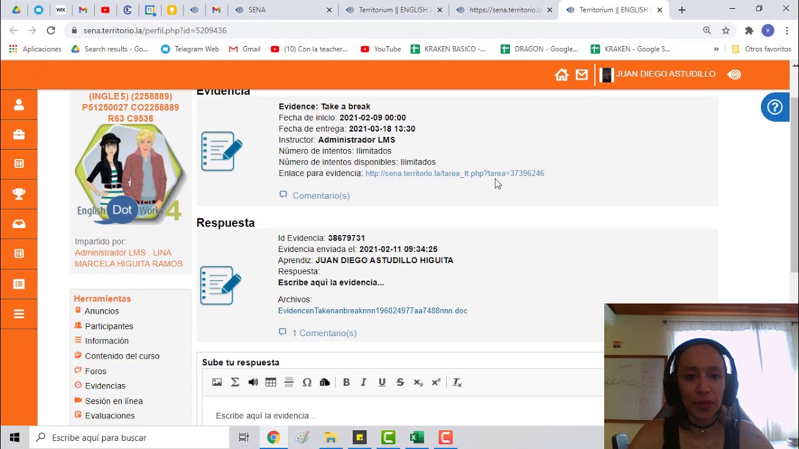
Task: Open the profile icon in orange sidebar
Action: click(x=19, y=105)
